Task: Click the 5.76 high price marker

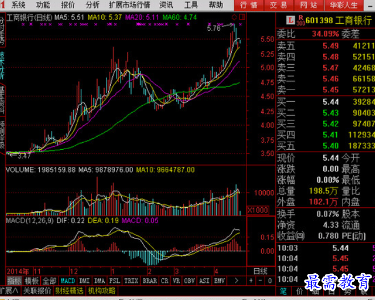Action: 213,28
